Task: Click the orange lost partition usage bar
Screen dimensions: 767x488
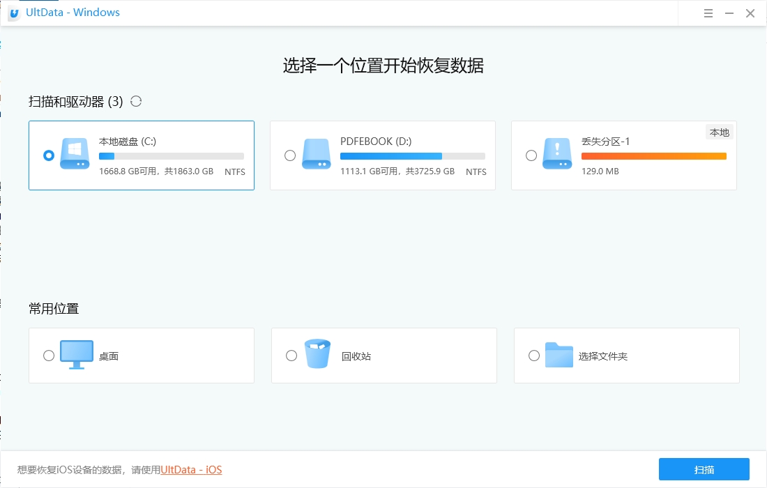Action: (653, 156)
